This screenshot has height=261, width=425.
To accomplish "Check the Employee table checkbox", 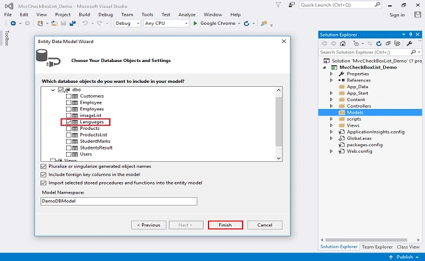I will [x=69, y=103].
